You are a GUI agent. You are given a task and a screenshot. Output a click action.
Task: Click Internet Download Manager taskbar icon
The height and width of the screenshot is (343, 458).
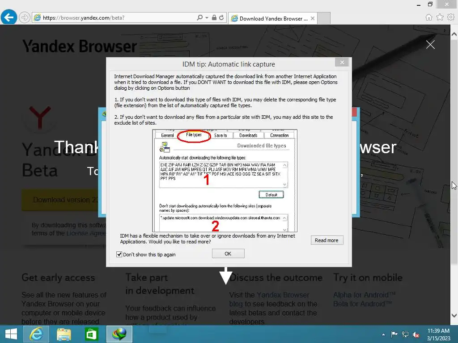[119, 334]
